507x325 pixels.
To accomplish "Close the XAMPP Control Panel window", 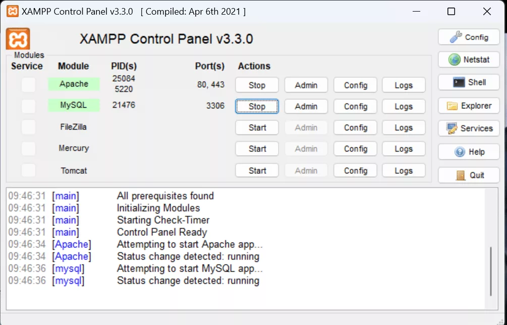I will tap(487, 12).
